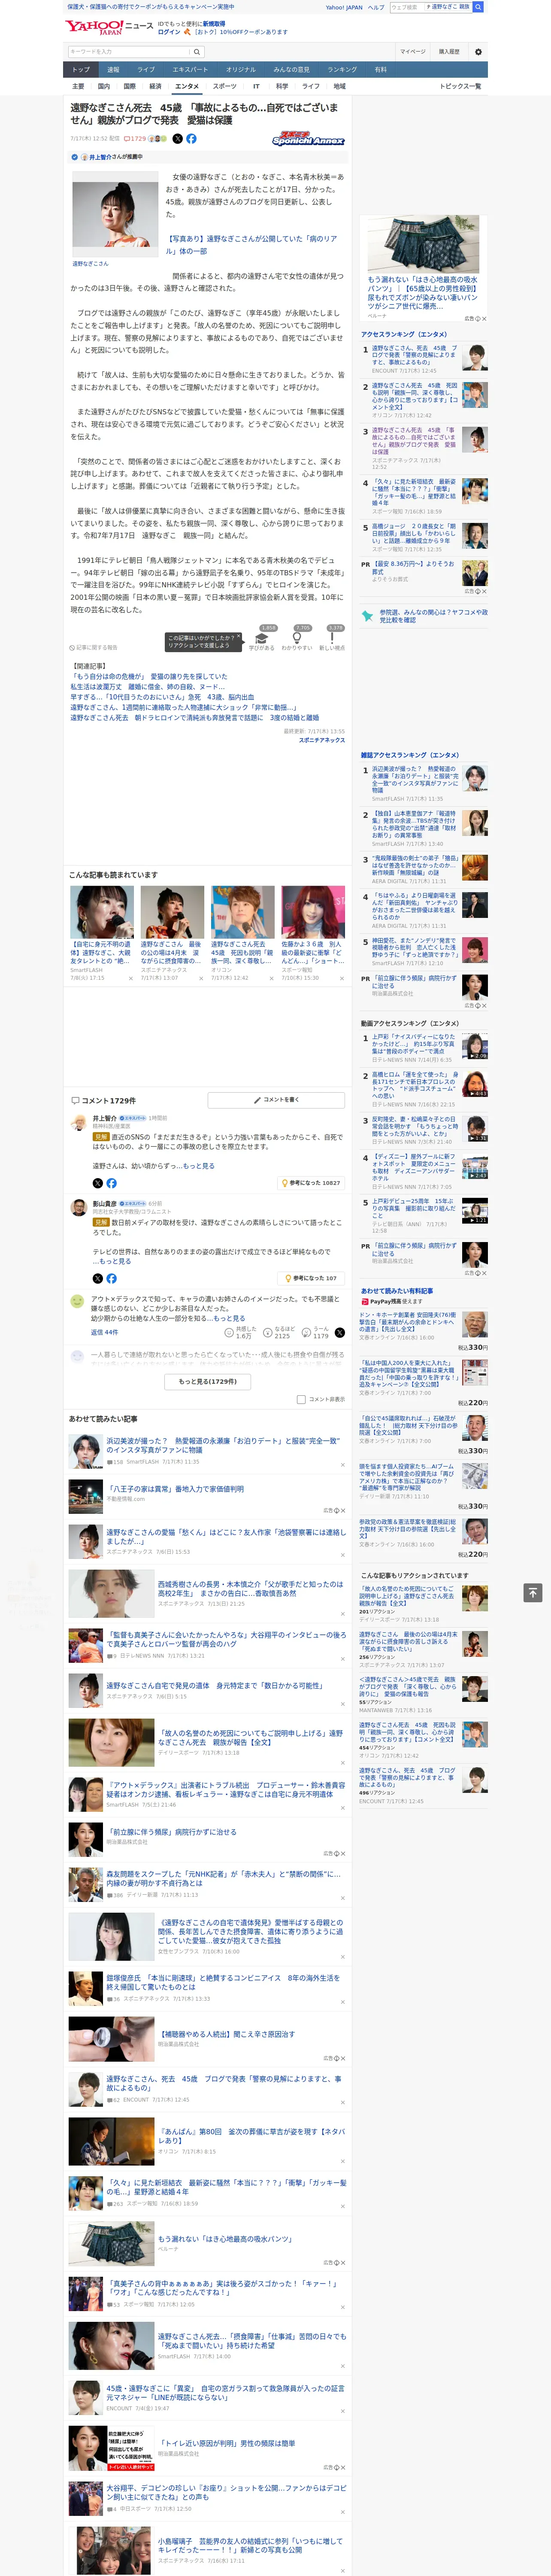Image resolution: width=551 pixels, height=2576 pixels.
Task: Share the 影山貴彦 comment on Facebook
Action: tap(111, 1278)
